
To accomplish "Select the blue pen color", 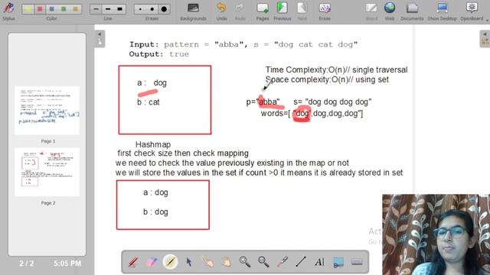I will click(52, 9).
